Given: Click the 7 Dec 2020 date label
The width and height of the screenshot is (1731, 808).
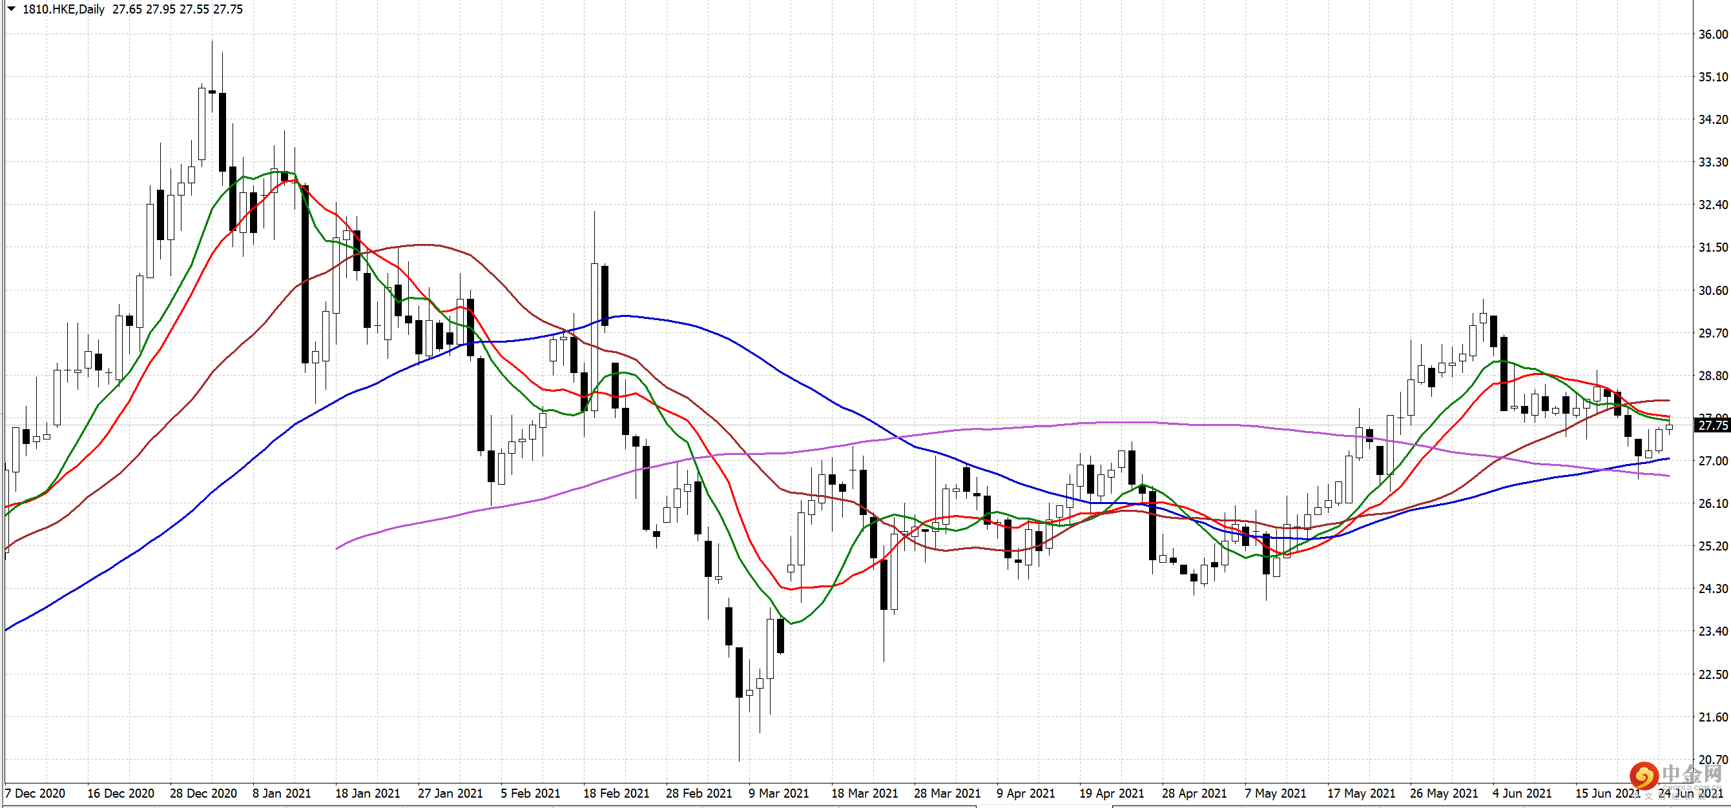Looking at the screenshot, I should tap(35, 793).
